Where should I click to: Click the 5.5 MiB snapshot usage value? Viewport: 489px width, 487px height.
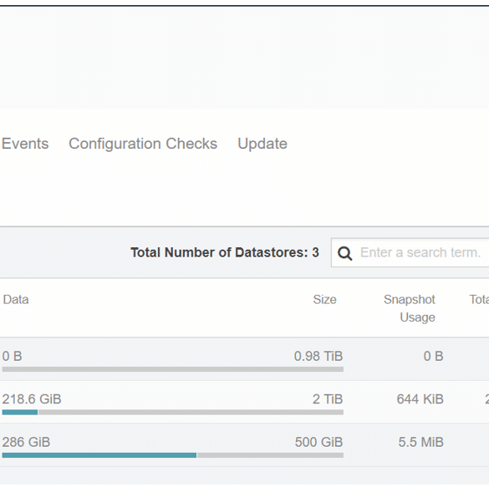pyautogui.click(x=420, y=442)
